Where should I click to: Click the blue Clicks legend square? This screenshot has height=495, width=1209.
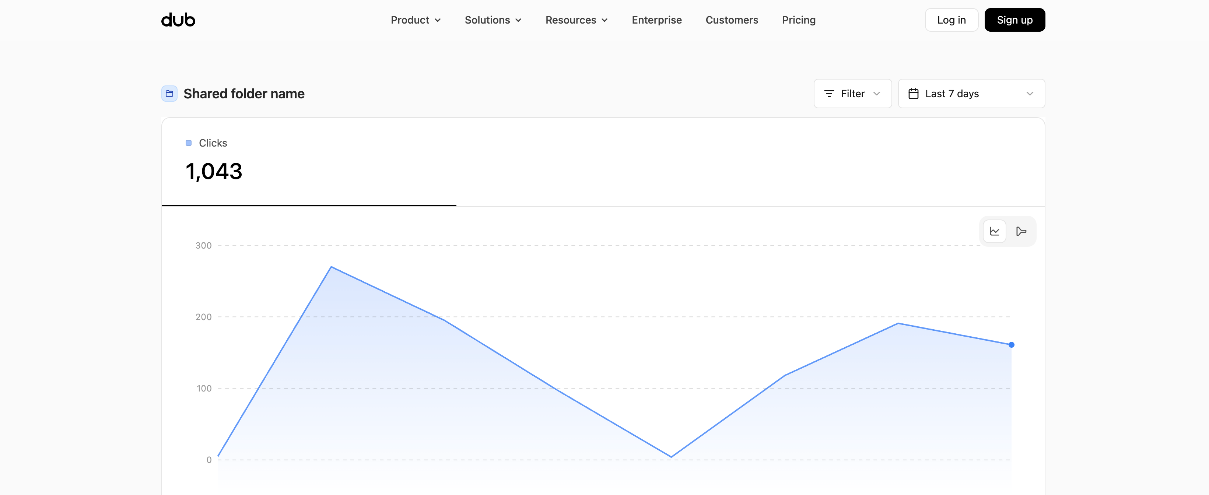188,143
